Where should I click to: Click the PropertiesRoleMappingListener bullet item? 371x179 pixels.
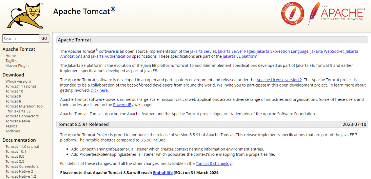coord(173,154)
